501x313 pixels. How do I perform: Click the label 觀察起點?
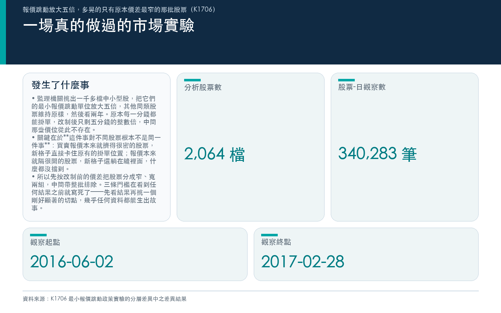coord(45,242)
